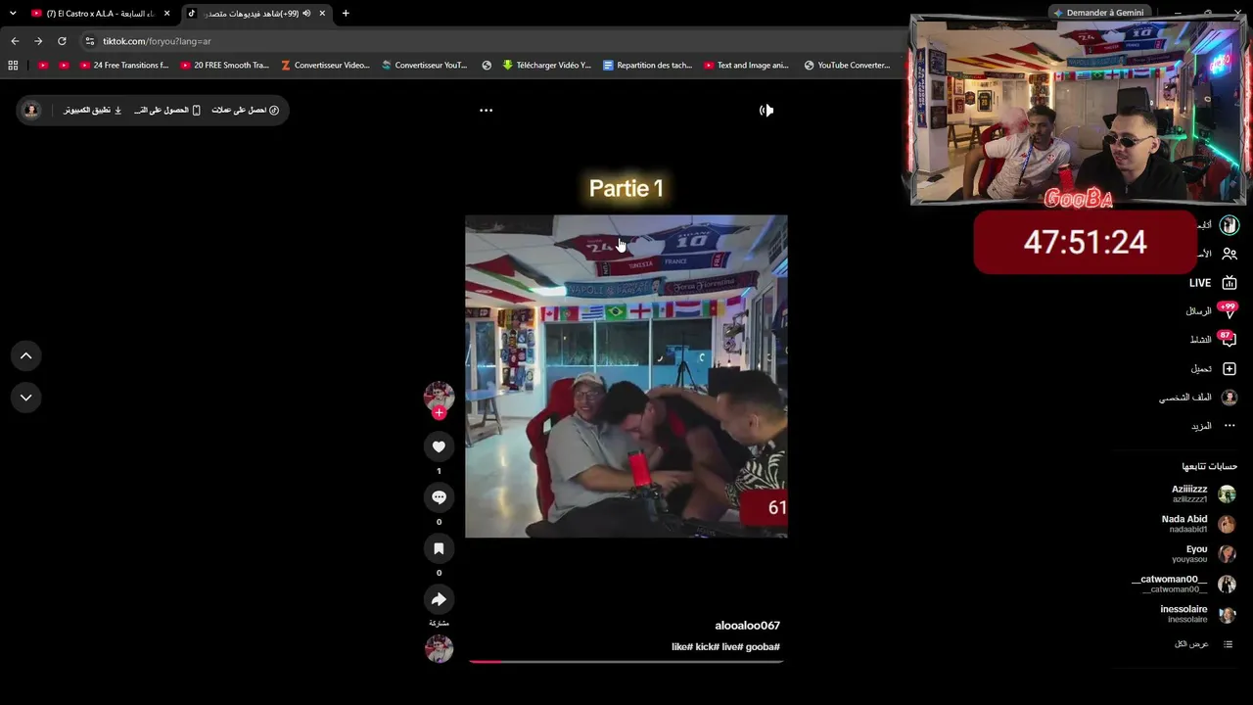
Task: Open a new browser tab
Action: pos(346,14)
